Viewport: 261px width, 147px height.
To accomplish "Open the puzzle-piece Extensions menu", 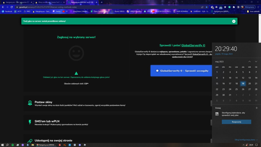I will pyautogui.click(x=234, y=7).
